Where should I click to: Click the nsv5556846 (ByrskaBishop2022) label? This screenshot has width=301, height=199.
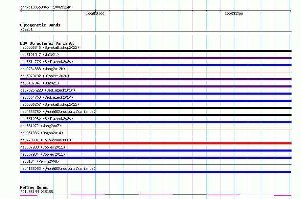click(50, 47)
